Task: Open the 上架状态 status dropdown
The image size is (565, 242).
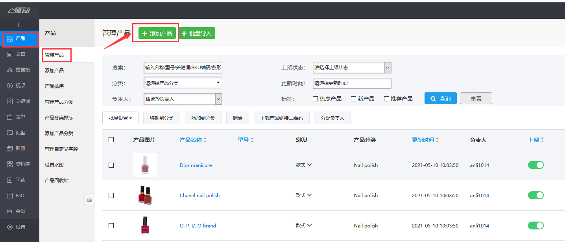Action: [x=352, y=68]
